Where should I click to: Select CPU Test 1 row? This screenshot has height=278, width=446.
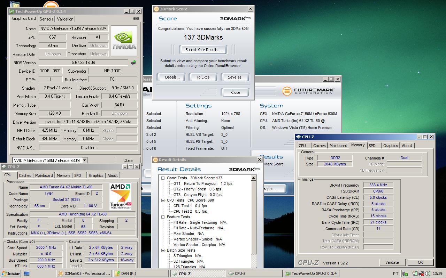point(190,206)
